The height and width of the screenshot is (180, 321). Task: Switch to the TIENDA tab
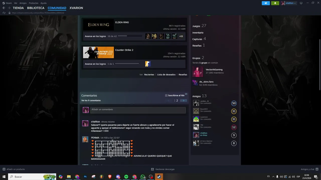tap(18, 8)
